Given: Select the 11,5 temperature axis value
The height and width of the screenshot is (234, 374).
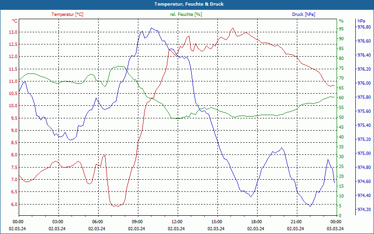Looking at the screenshot, I should (x=13, y=69).
